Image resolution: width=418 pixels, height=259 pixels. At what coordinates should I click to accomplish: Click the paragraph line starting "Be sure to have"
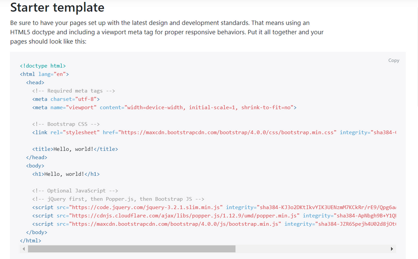pos(159,23)
